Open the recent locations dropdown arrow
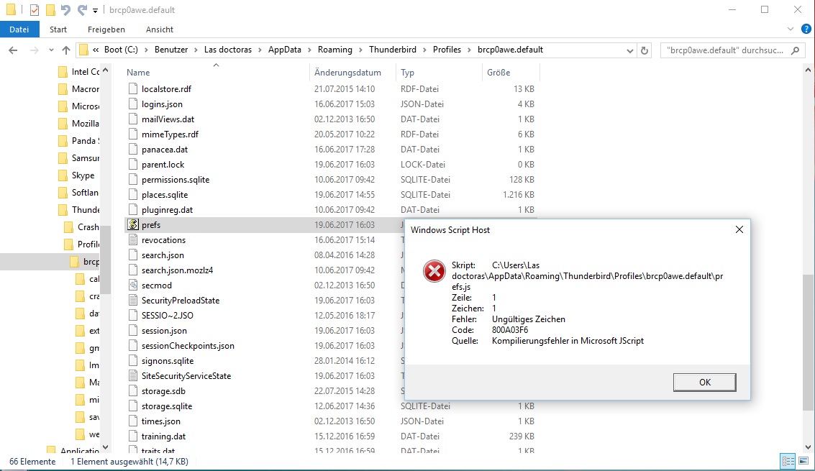Viewport: 815px width, 471px height. coord(50,50)
